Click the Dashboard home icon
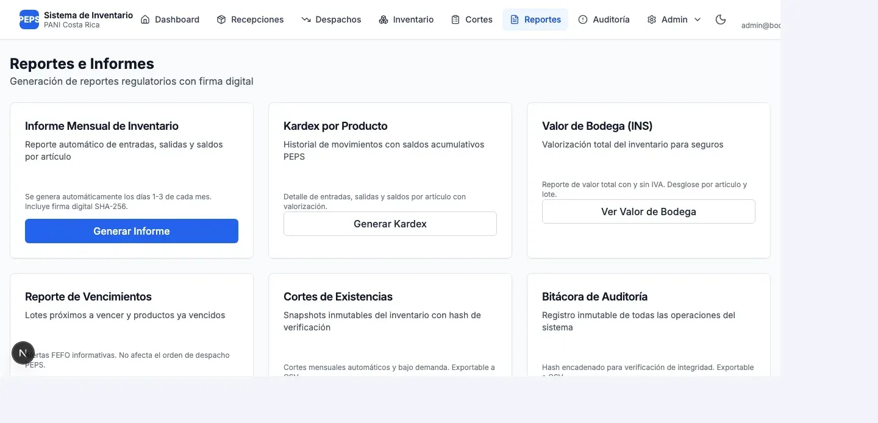 click(x=145, y=20)
